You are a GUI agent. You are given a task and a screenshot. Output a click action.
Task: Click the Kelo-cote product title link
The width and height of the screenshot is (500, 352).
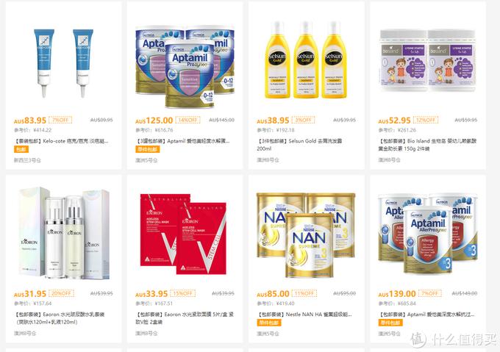coord(61,141)
